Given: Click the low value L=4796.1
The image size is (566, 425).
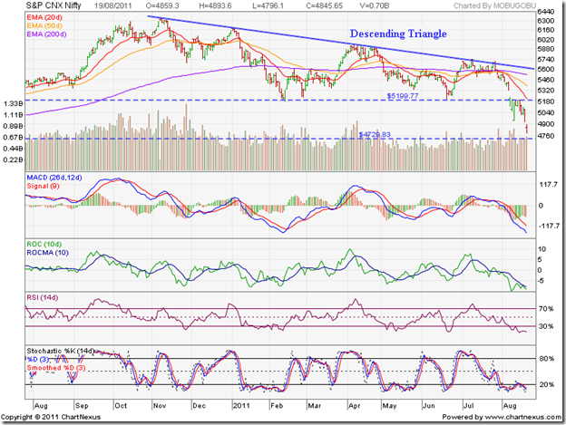Looking at the screenshot, I should (268, 5).
